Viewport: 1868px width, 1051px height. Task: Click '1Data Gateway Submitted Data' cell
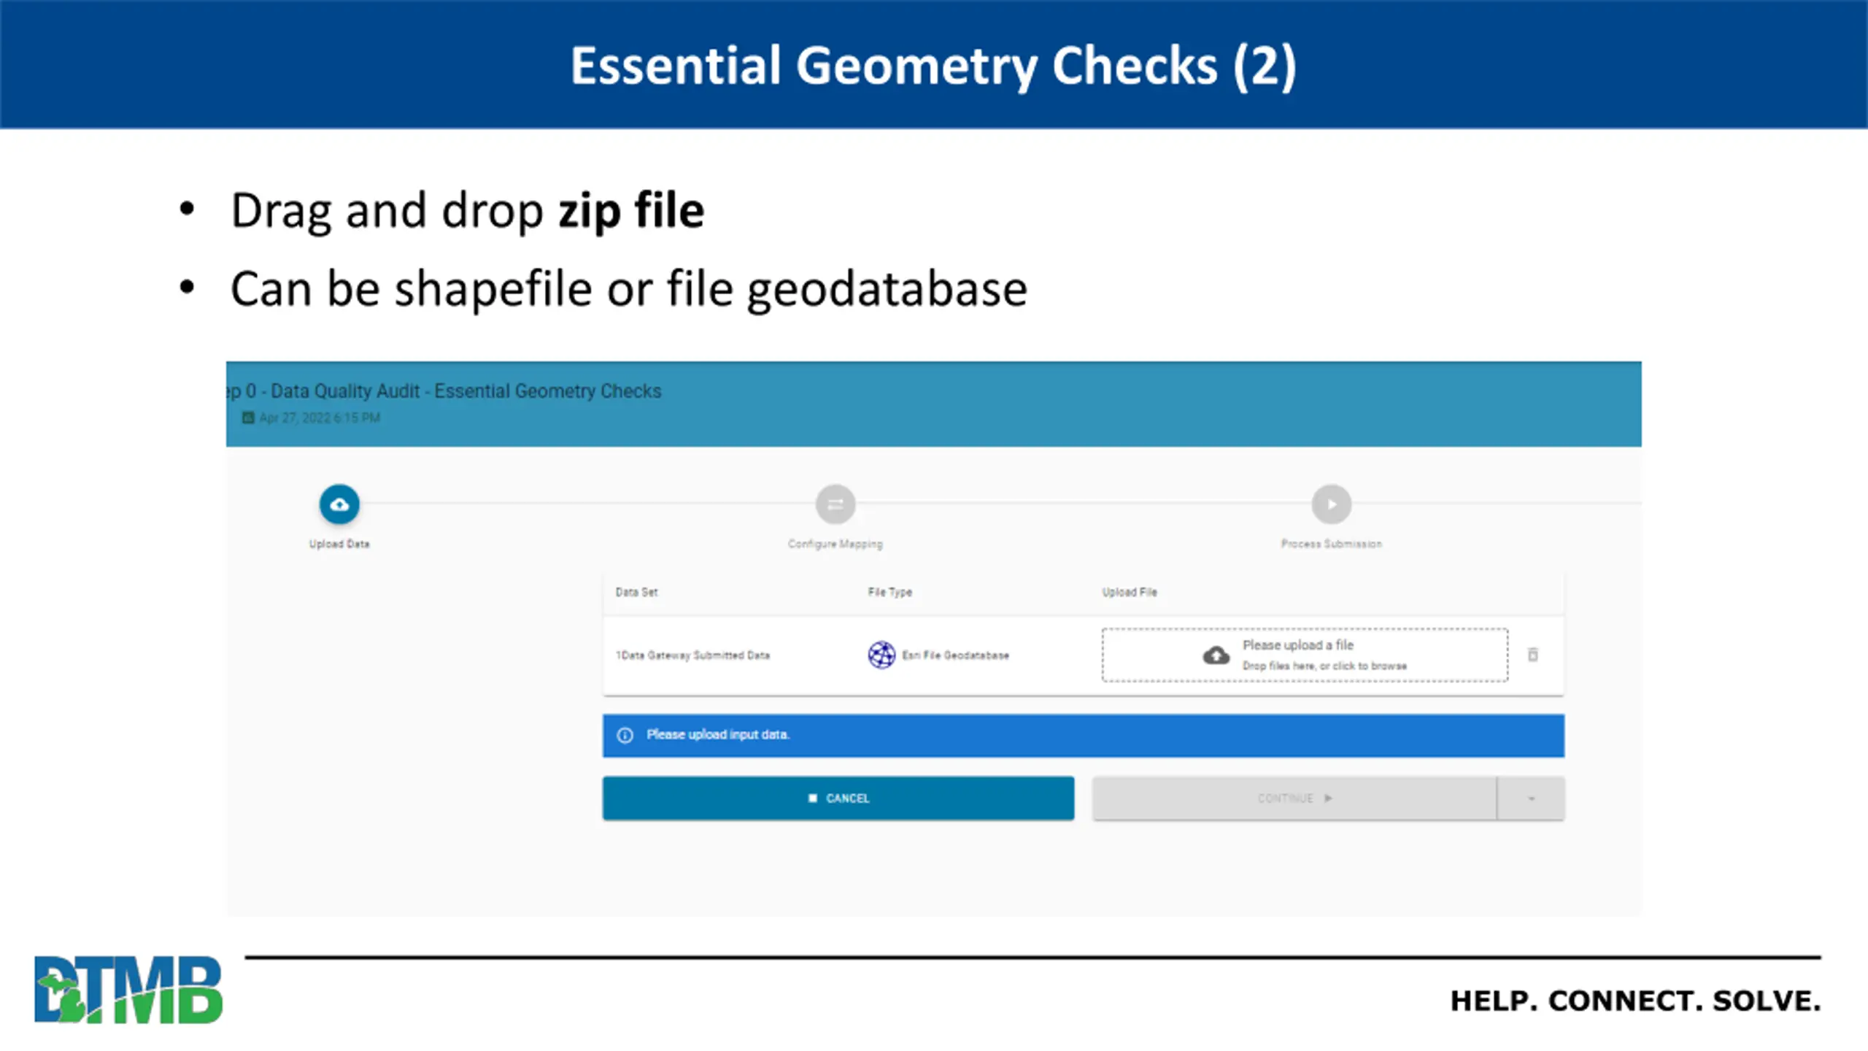click(x=692, y=655)
